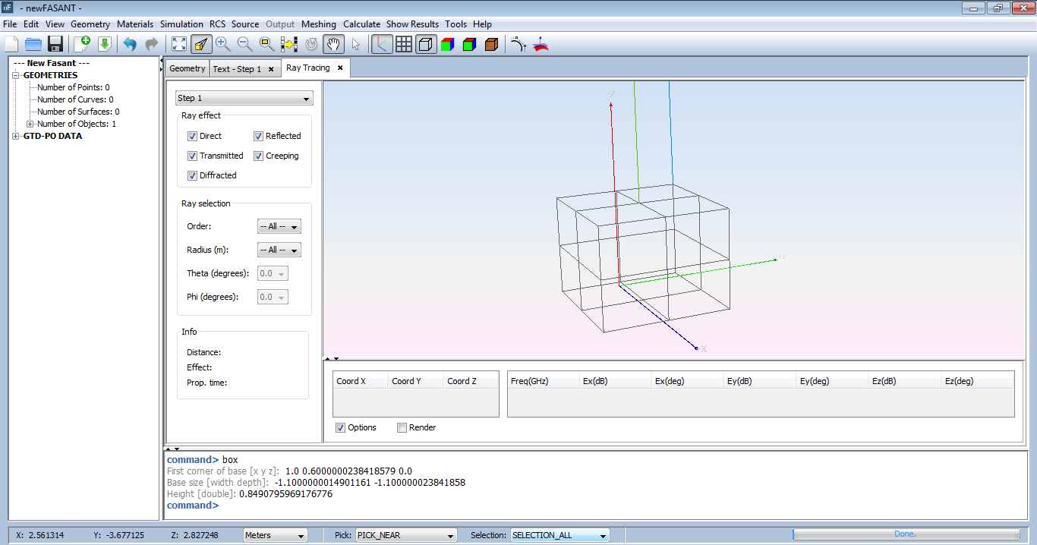Click the Undo arrow icon
This screenshot has width=1037, height=545.
[x=130, y=44]
